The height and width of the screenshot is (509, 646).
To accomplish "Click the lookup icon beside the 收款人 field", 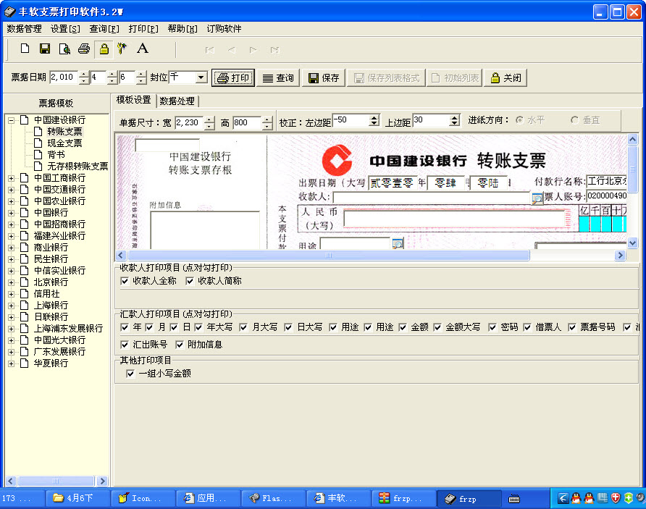I will click(537, 198).
